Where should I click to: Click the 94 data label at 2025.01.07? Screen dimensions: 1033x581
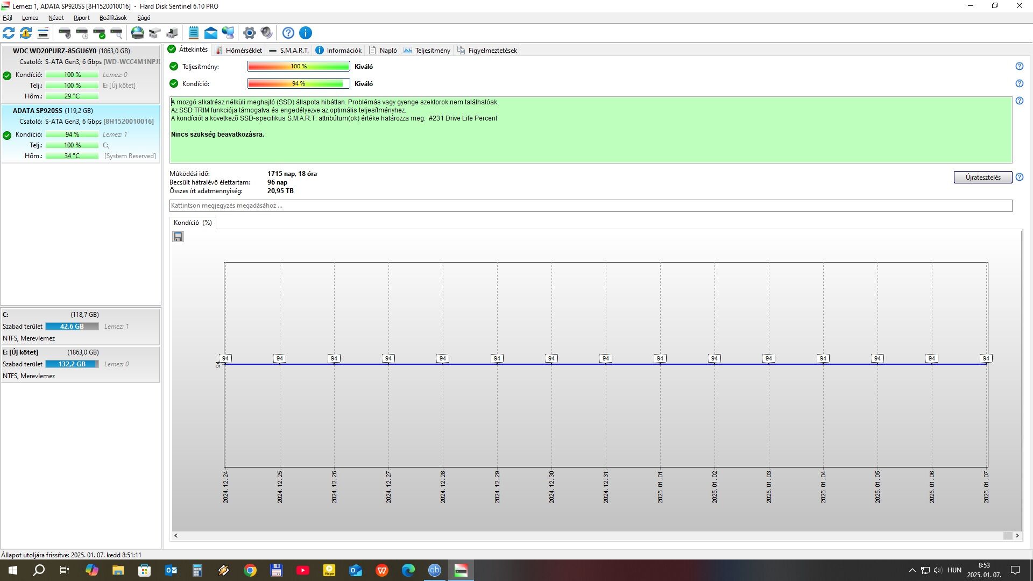986,358
